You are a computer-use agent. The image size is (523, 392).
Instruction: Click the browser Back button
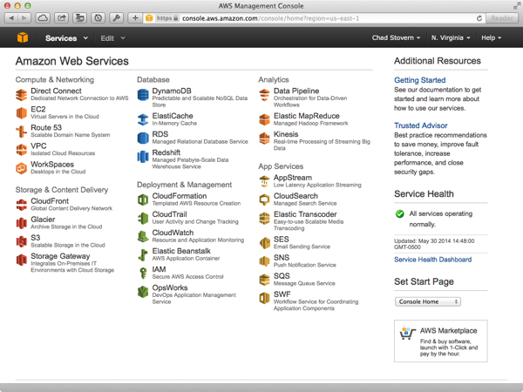[x=11, y=18]
